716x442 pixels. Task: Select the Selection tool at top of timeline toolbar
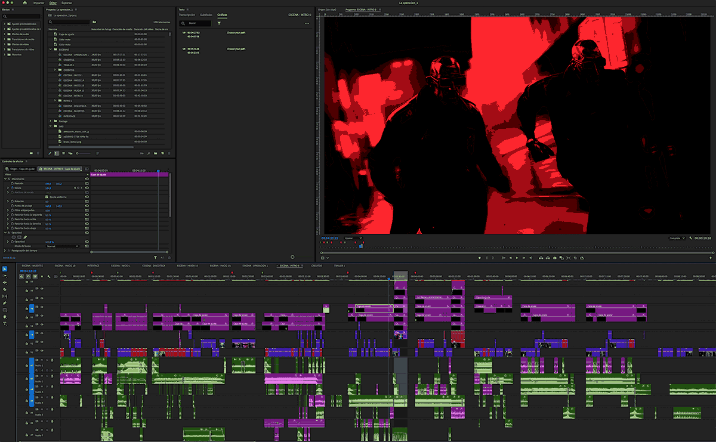[x=5, y=268]
